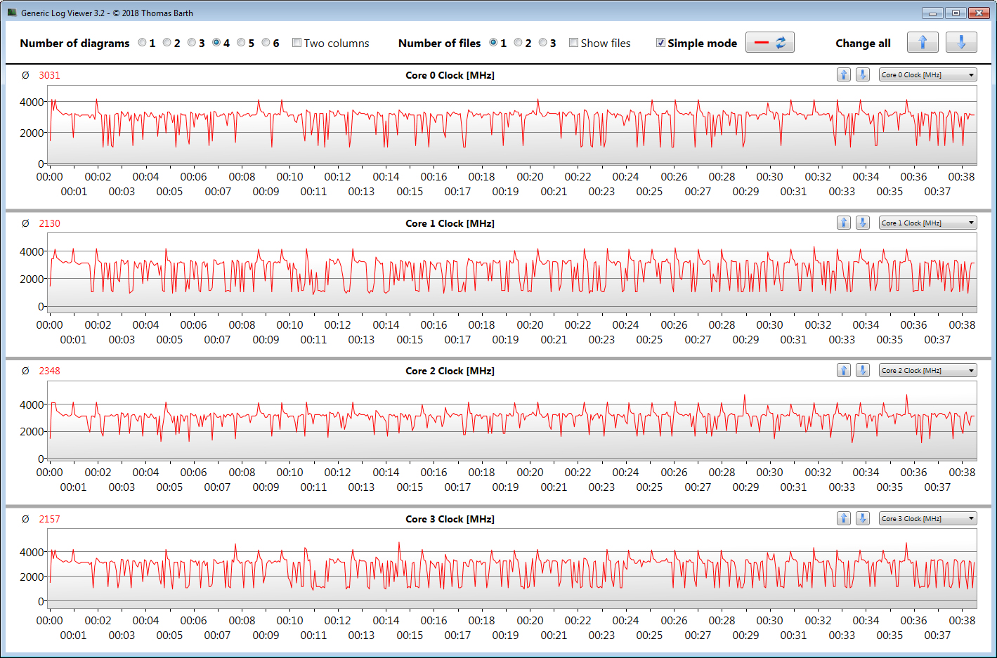Toggle the Show files checkbox

coord(574,43)
